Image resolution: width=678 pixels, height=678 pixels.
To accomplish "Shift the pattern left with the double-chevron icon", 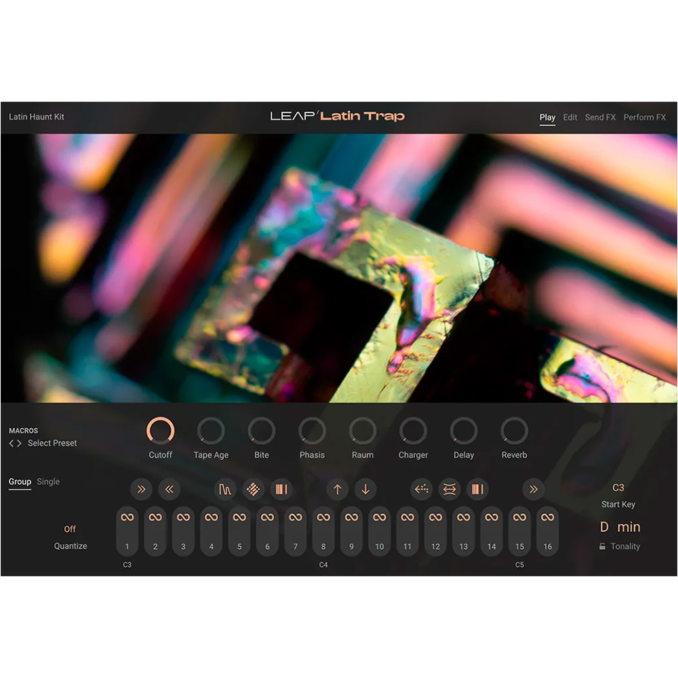I will 169,490.
